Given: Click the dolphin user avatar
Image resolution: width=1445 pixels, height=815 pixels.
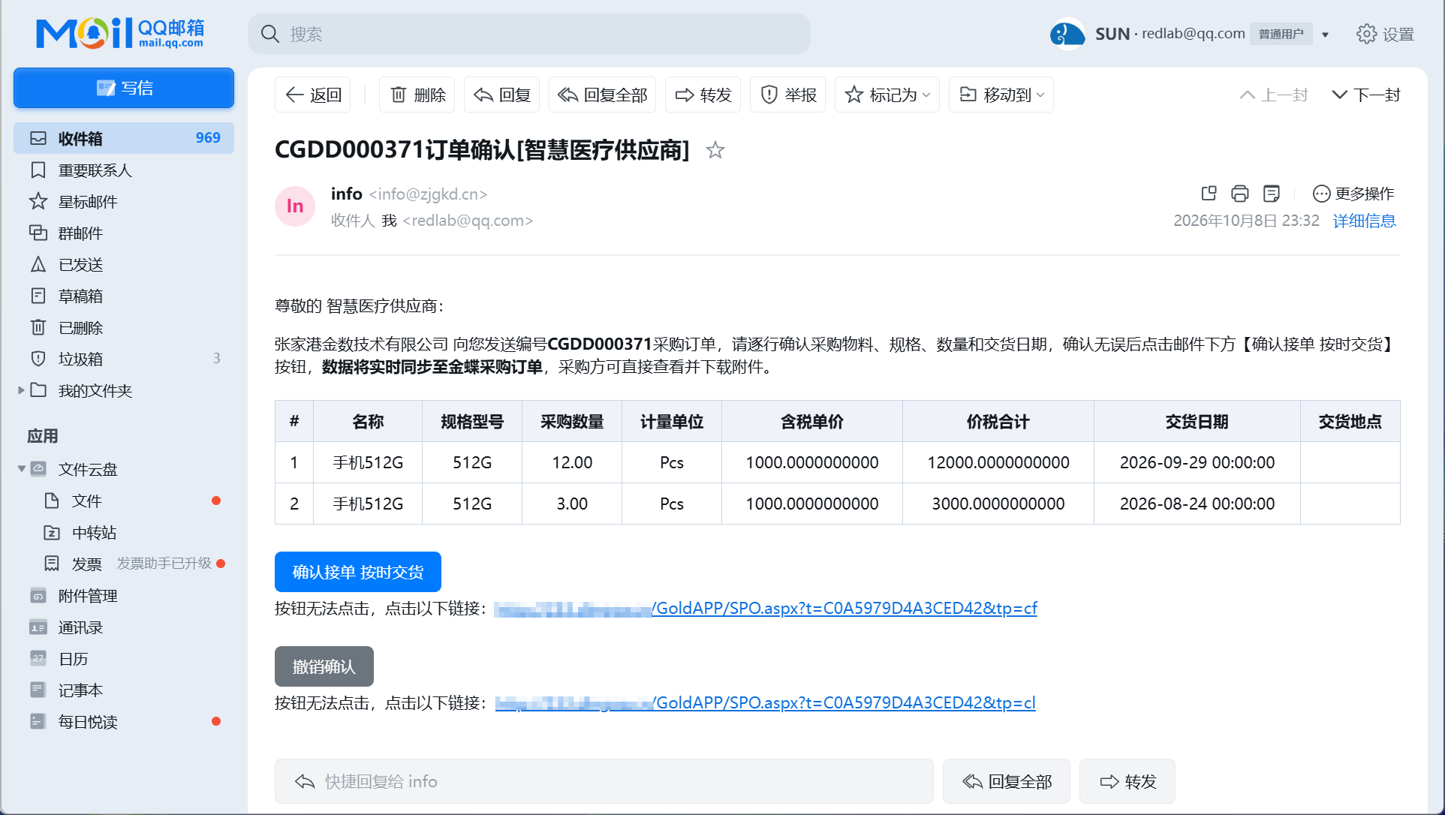Looking at the screenshot, I should click(1067, 34).
